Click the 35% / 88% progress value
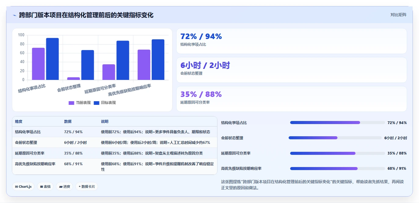This screenshot has height=203, width=419. click(x=397, y=153)
